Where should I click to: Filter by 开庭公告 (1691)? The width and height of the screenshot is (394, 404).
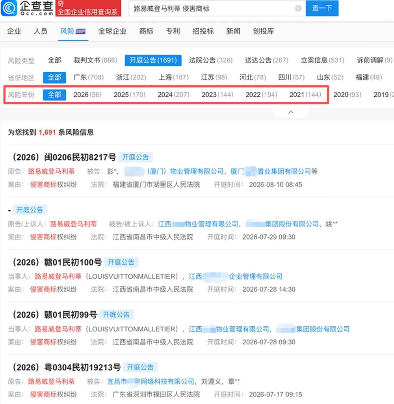[x=153, y=60]
